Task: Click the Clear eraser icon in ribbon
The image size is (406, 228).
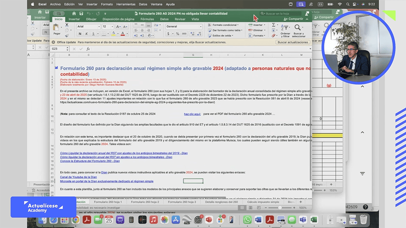Action: click(273, 36)
